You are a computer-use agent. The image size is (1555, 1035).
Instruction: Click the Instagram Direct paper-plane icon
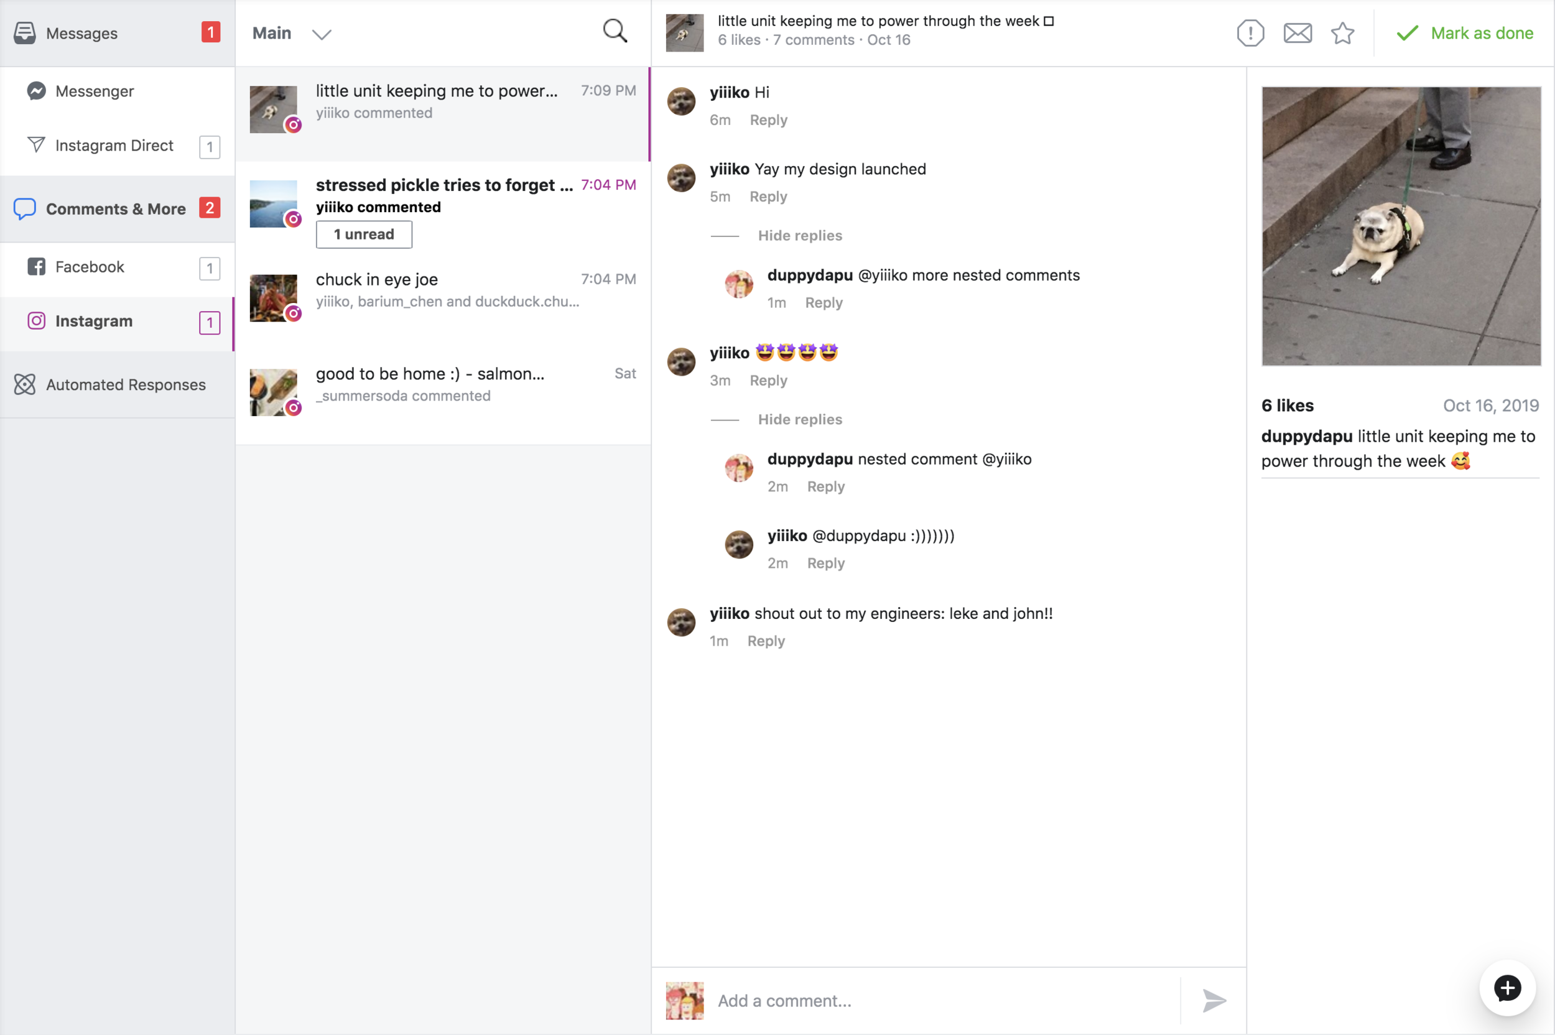point(36,144)
